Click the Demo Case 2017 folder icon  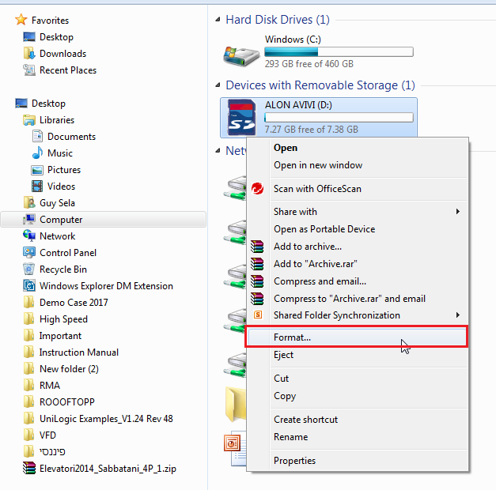(x=29, y=302)
